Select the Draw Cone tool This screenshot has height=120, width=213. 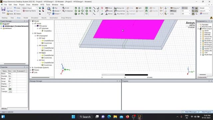click(x=79, y=8)
